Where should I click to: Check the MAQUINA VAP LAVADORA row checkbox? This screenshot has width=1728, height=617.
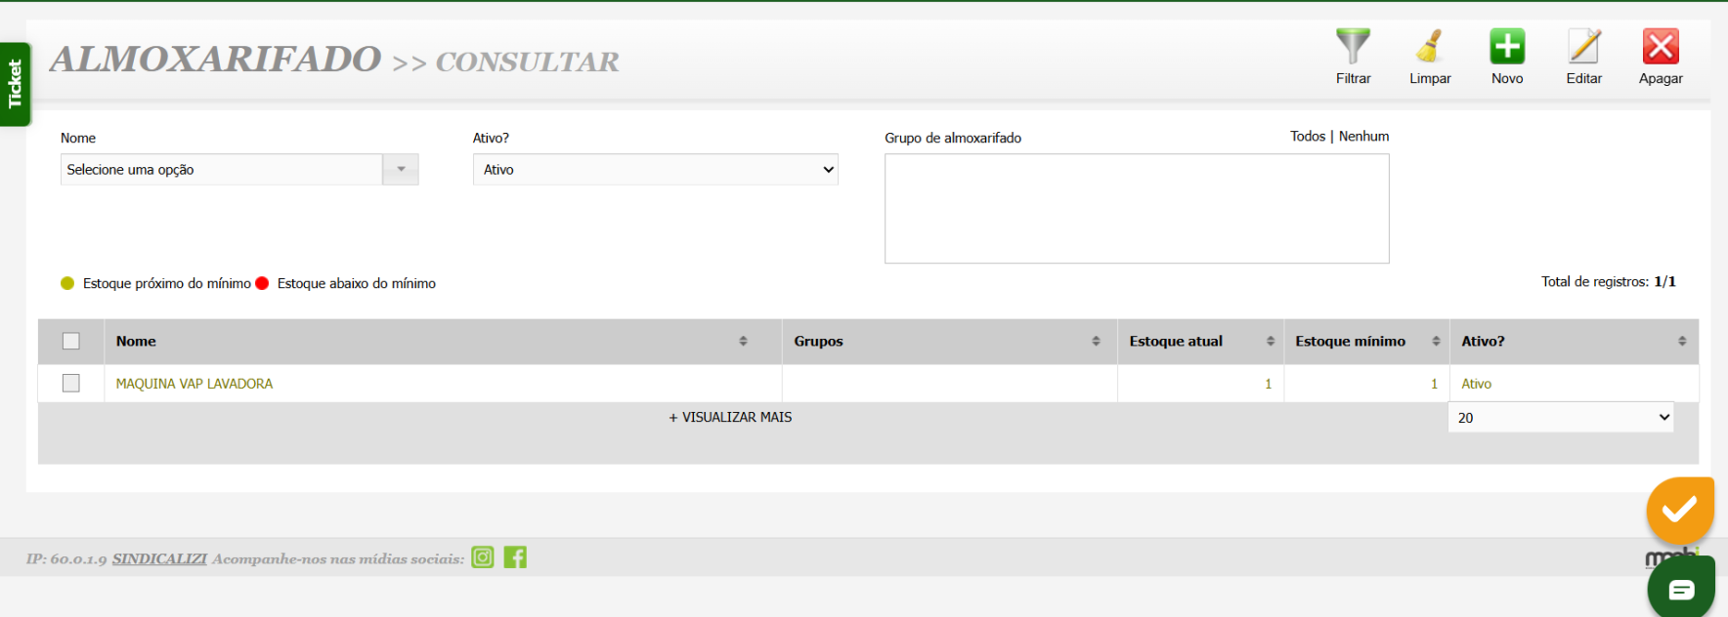pyautogui.click(x=71, y=383)
